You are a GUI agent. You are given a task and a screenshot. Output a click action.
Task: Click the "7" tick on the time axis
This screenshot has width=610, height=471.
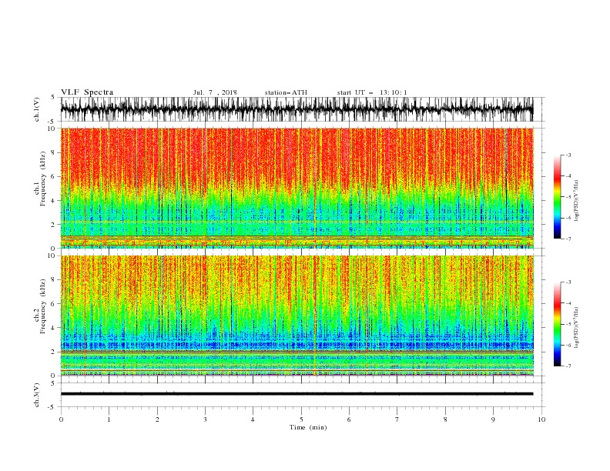point(397,419)
